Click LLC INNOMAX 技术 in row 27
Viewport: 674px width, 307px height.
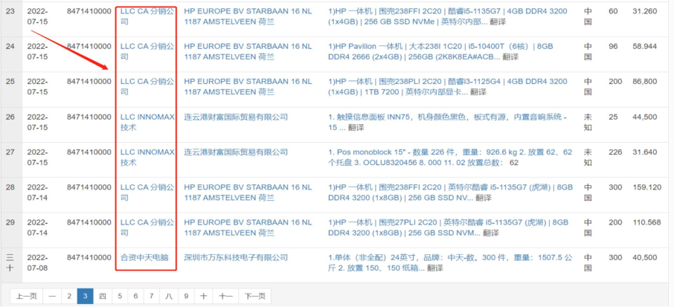(146, 157)
